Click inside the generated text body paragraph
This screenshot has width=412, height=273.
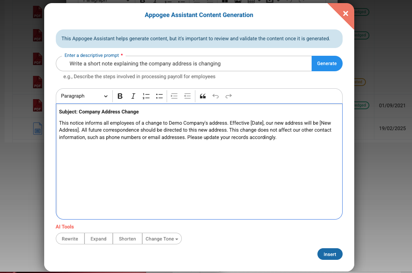tap(195, 130)
